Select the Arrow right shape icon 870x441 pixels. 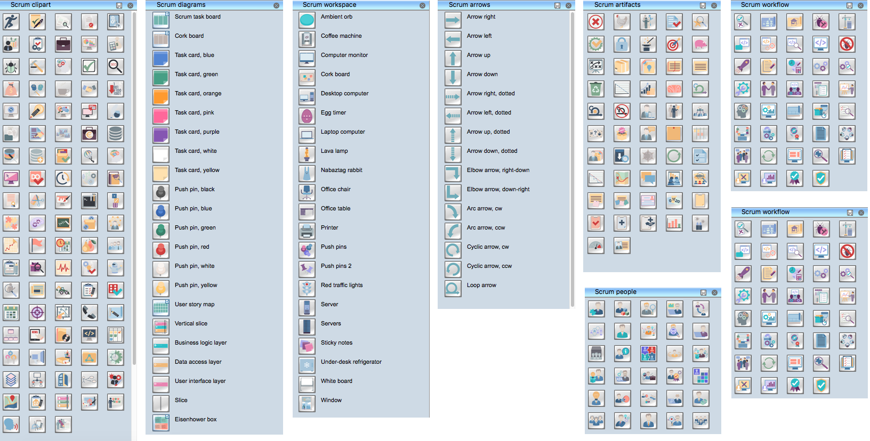453,20
